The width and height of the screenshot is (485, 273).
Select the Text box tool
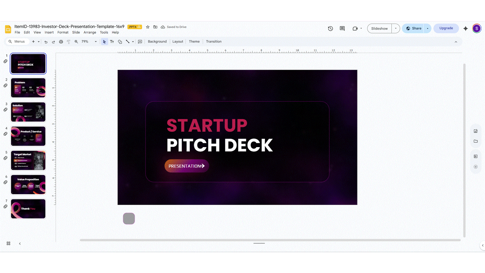(112, 41)
